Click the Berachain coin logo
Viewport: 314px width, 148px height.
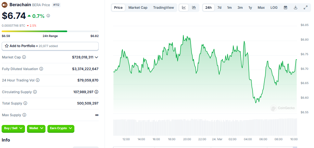click(x=5, y=5)
